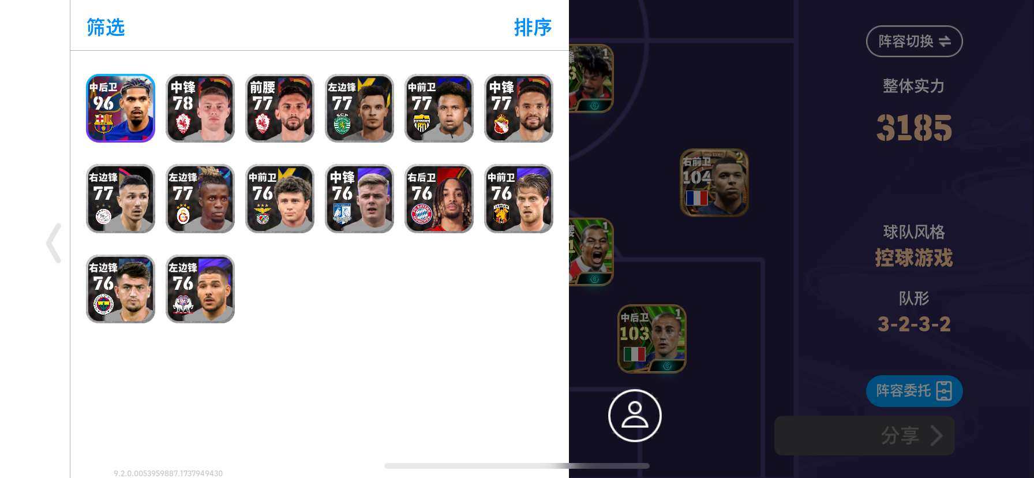
Task: Tap the Galatasaray 左边锋 77 card
Action: [x=200, y=199]
